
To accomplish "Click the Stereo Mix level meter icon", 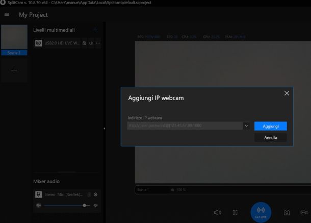I will 89,194.
